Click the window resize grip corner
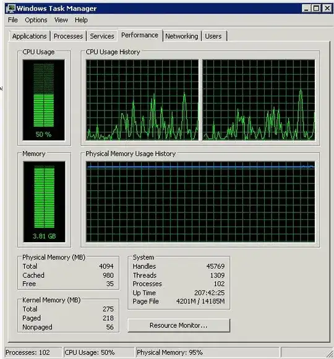The image size is (334, 359). coord(330,353)
